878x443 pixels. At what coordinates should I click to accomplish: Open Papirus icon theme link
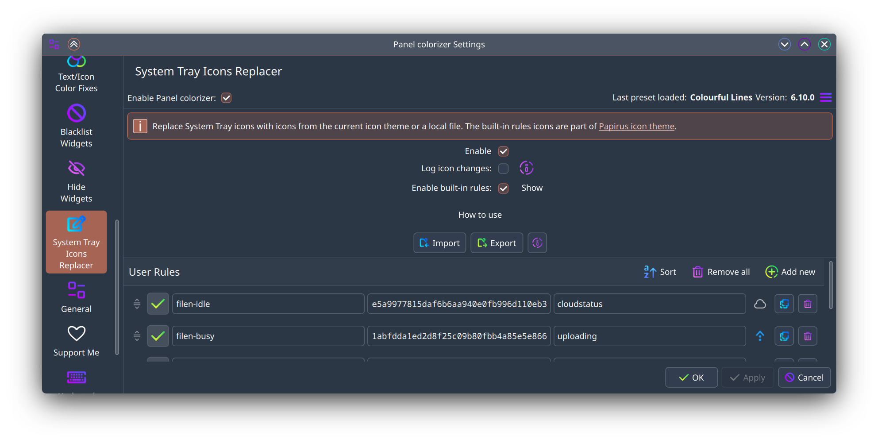point(636,127)
